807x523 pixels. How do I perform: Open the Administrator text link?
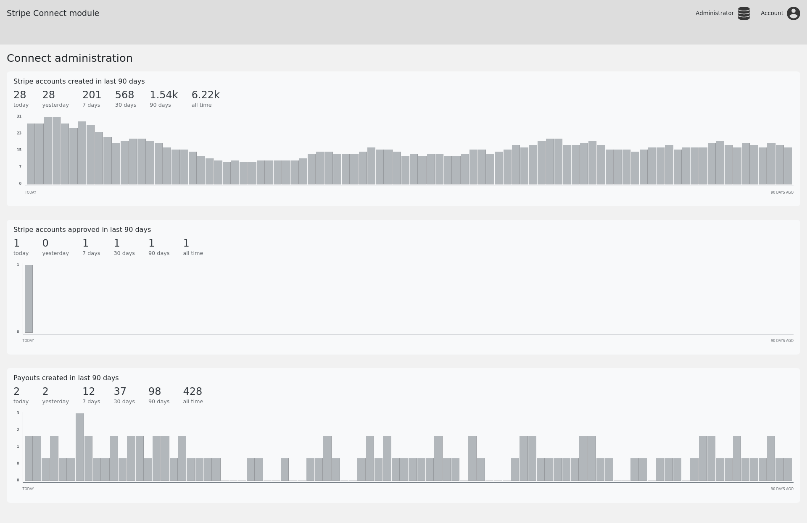coord(715,13)
